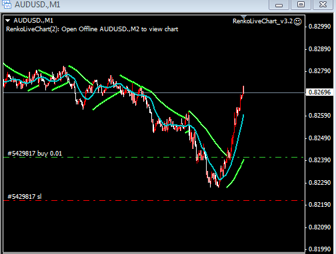Viewport: 336px width, 254px height.
Task: Expand the AUDUSD.,M1 chart dropdown triangle
Action: [x=8, y=21]
